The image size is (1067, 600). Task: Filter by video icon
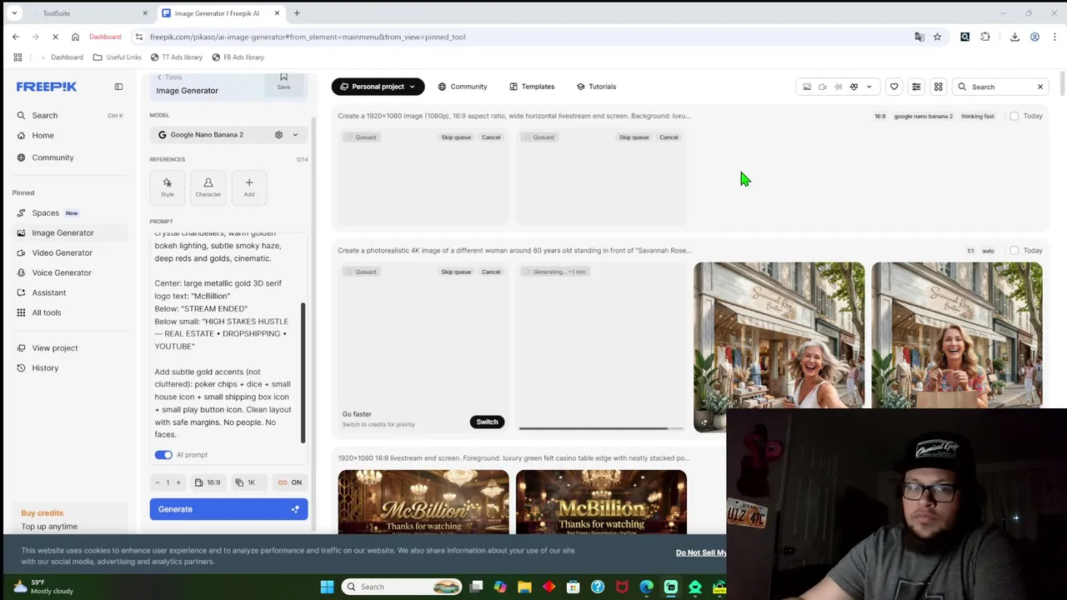click(x=823, y=87)
